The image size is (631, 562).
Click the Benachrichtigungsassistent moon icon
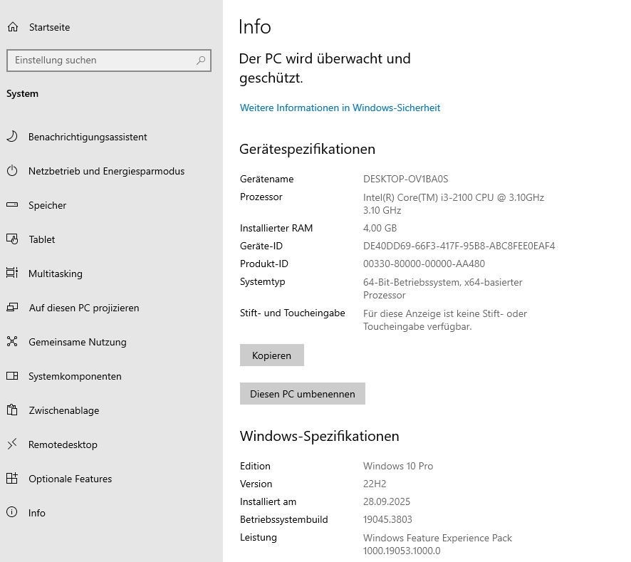12,137
